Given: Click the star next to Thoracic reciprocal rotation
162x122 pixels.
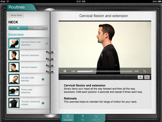Looking at the screenshot, I should (43, 103).
